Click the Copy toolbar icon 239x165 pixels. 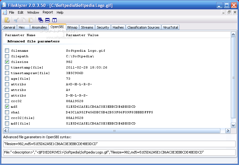click(x=24, y=20)
